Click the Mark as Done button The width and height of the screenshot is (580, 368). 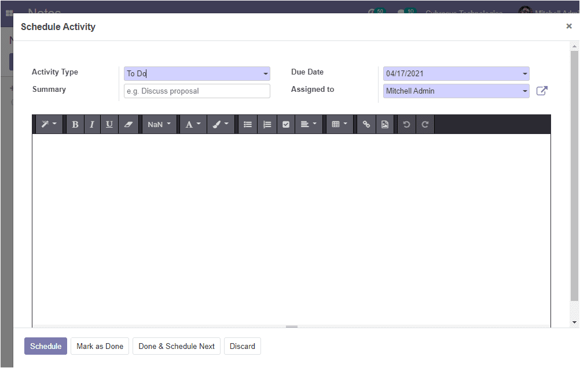click(100, 346)
